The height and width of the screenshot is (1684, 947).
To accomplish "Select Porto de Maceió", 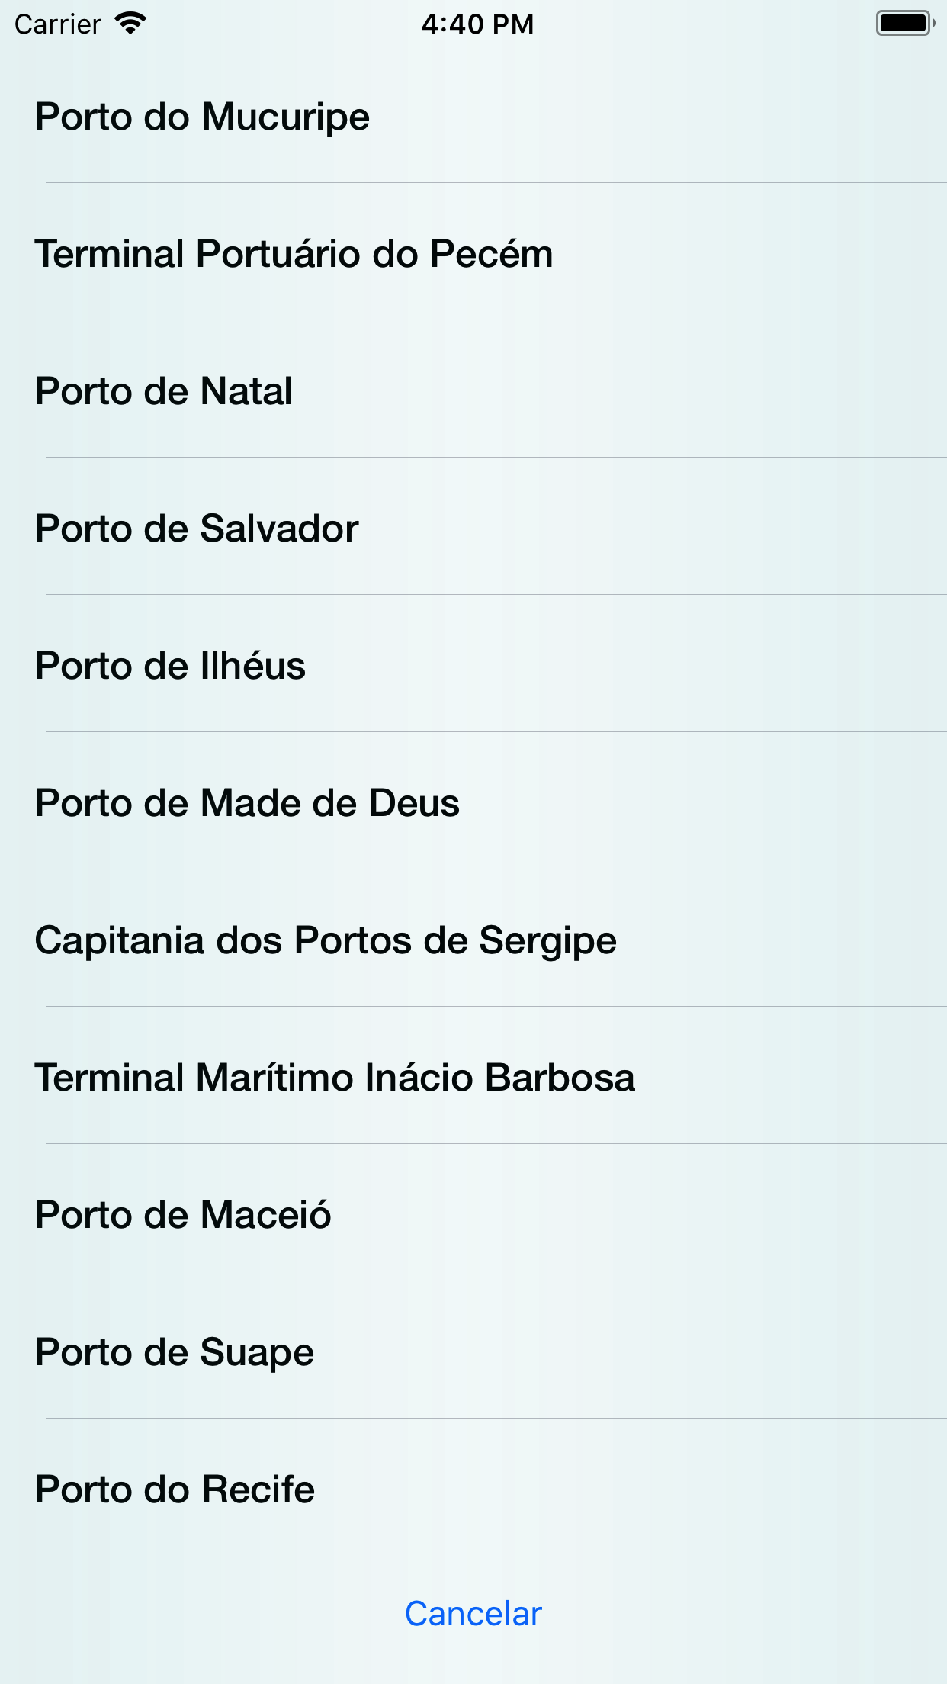I will (x=183, y=1215).
